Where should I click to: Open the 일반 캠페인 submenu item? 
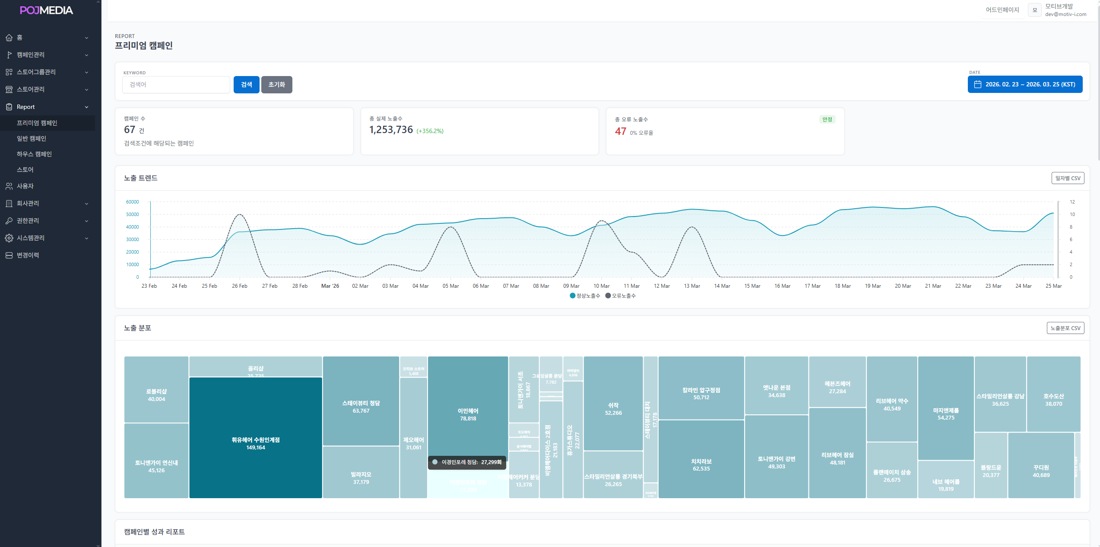coord(32,139)
